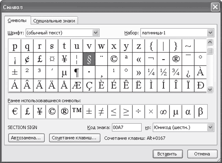Choose the Æ ligature character
The image size is (222, 163).
click(76, 85)
